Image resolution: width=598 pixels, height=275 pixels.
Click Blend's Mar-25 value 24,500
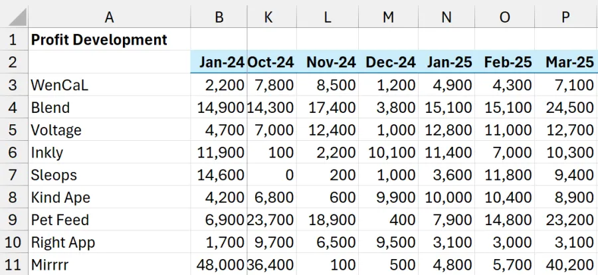(566, 107)
